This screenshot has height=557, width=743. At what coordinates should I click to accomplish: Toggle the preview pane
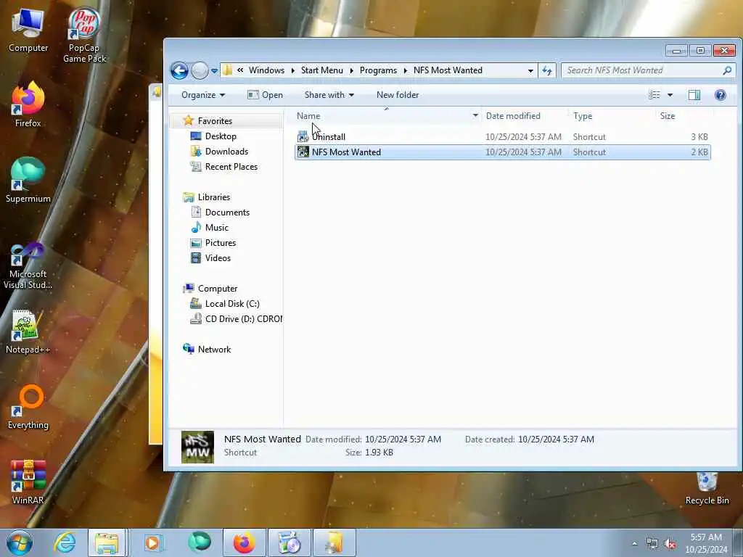(x=694, y=95)
